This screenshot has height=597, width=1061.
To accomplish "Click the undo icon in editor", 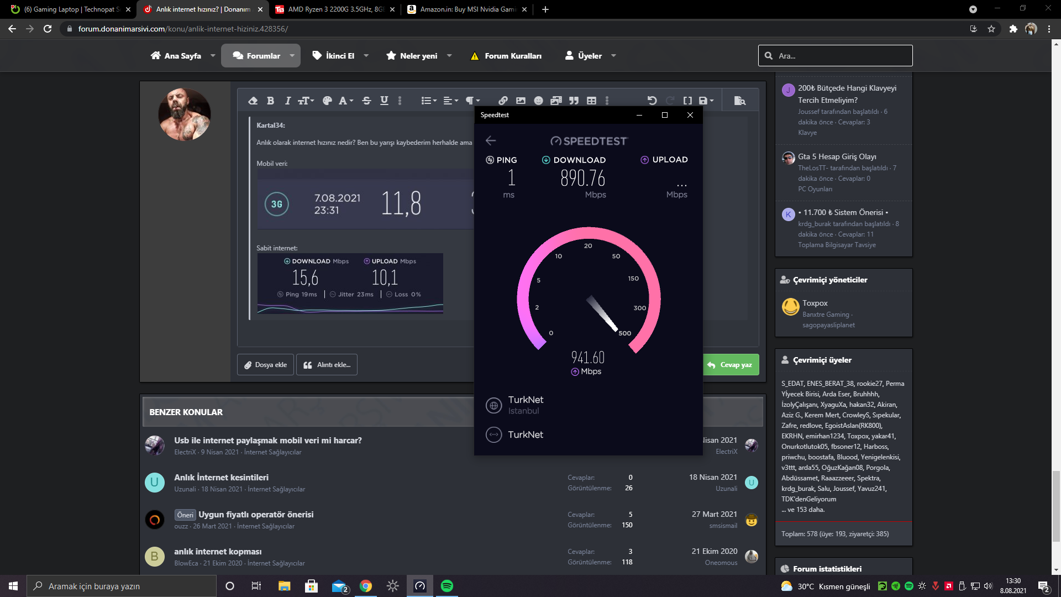I will (x=652, y=101).
